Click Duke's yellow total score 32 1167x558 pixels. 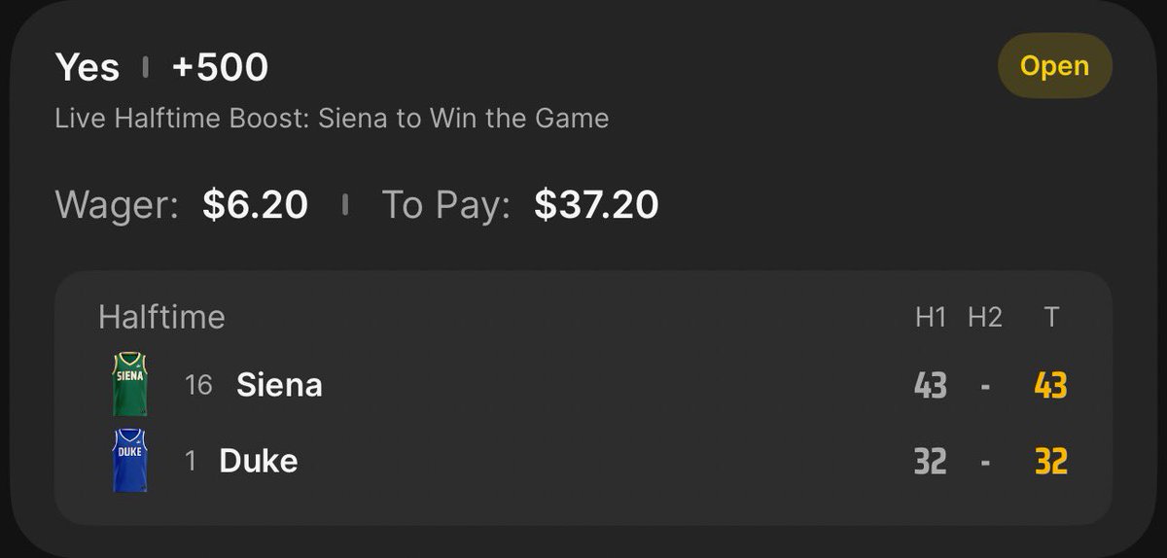click(x=1050, y=462)
